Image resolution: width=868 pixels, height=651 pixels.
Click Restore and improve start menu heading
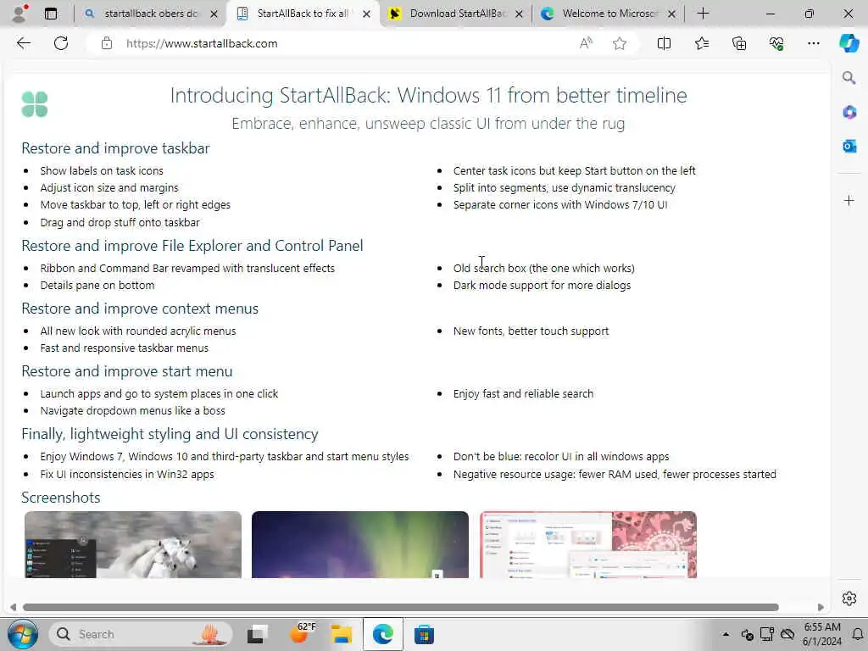(x=127, y=371)
